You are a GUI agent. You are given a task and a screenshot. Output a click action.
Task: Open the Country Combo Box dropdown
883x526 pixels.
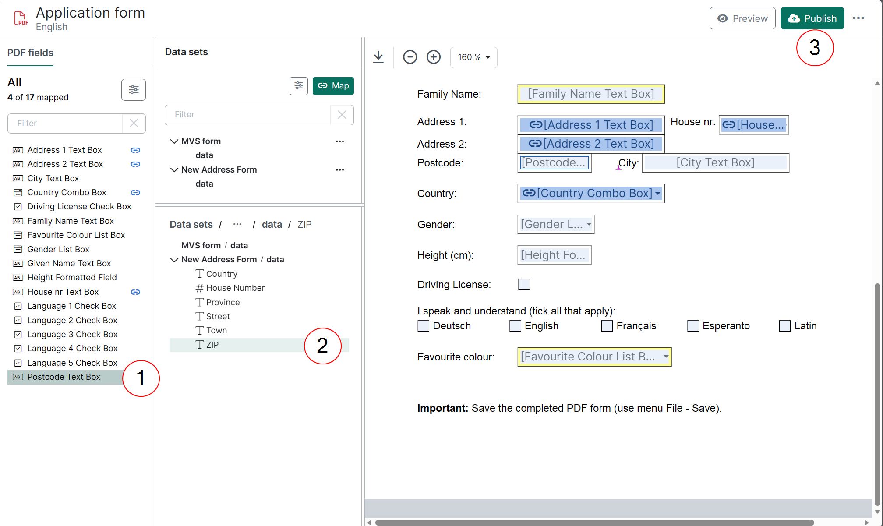(x=657, y=194)
